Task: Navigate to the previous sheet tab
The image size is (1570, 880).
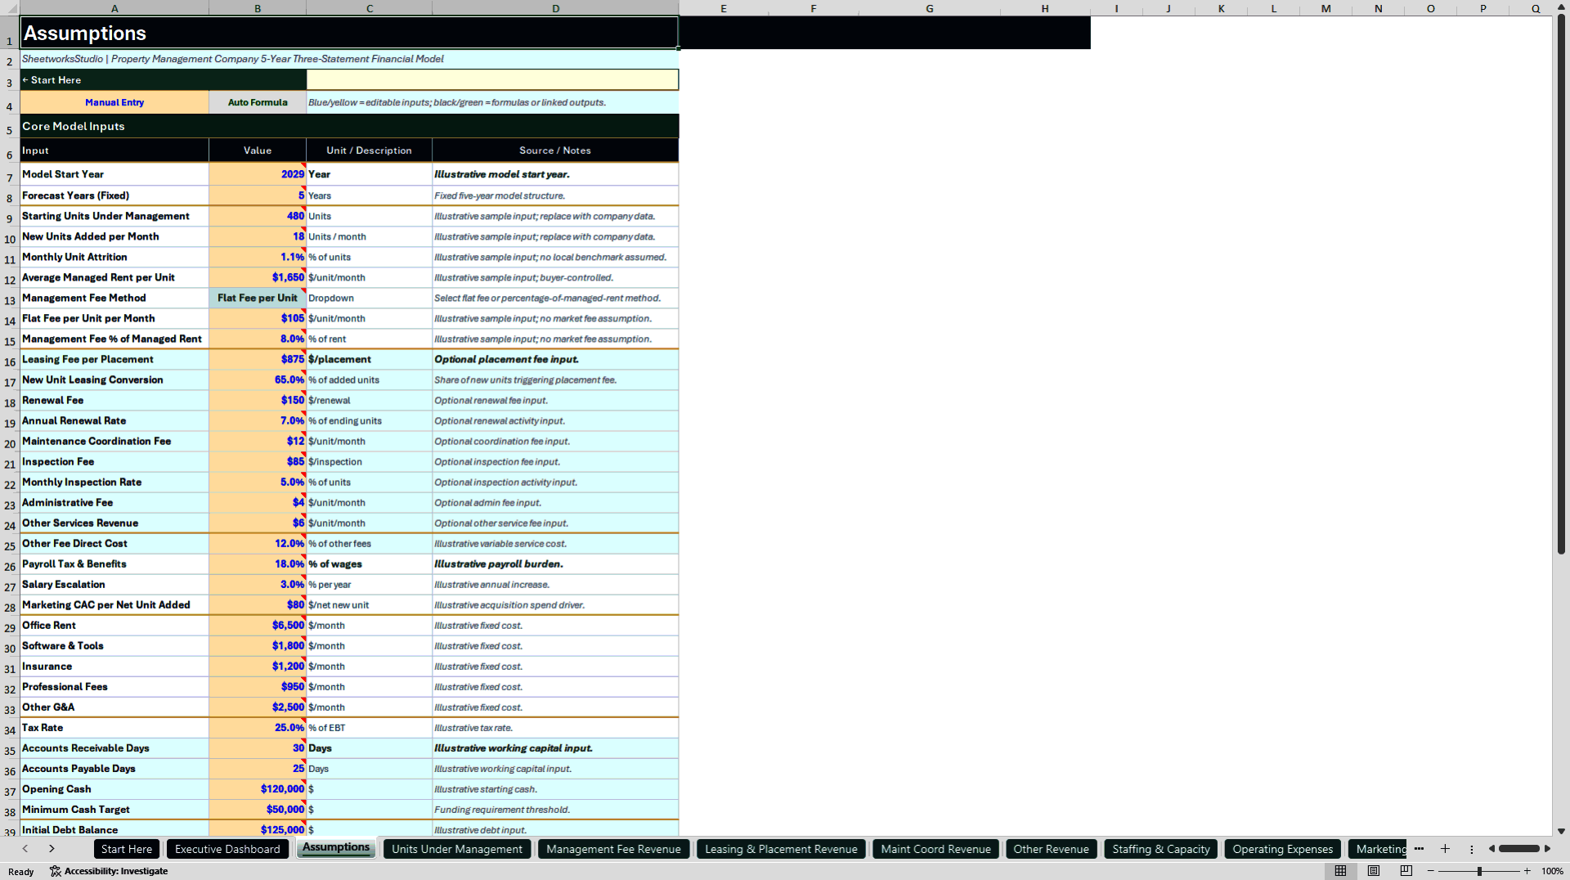Action: pyautogui.click(x=25, y=849)
